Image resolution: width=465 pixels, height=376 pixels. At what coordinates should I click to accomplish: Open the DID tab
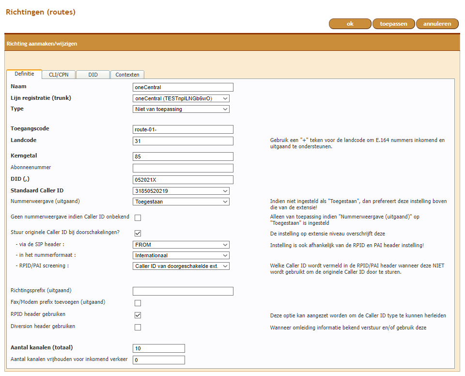pos(93,75)
